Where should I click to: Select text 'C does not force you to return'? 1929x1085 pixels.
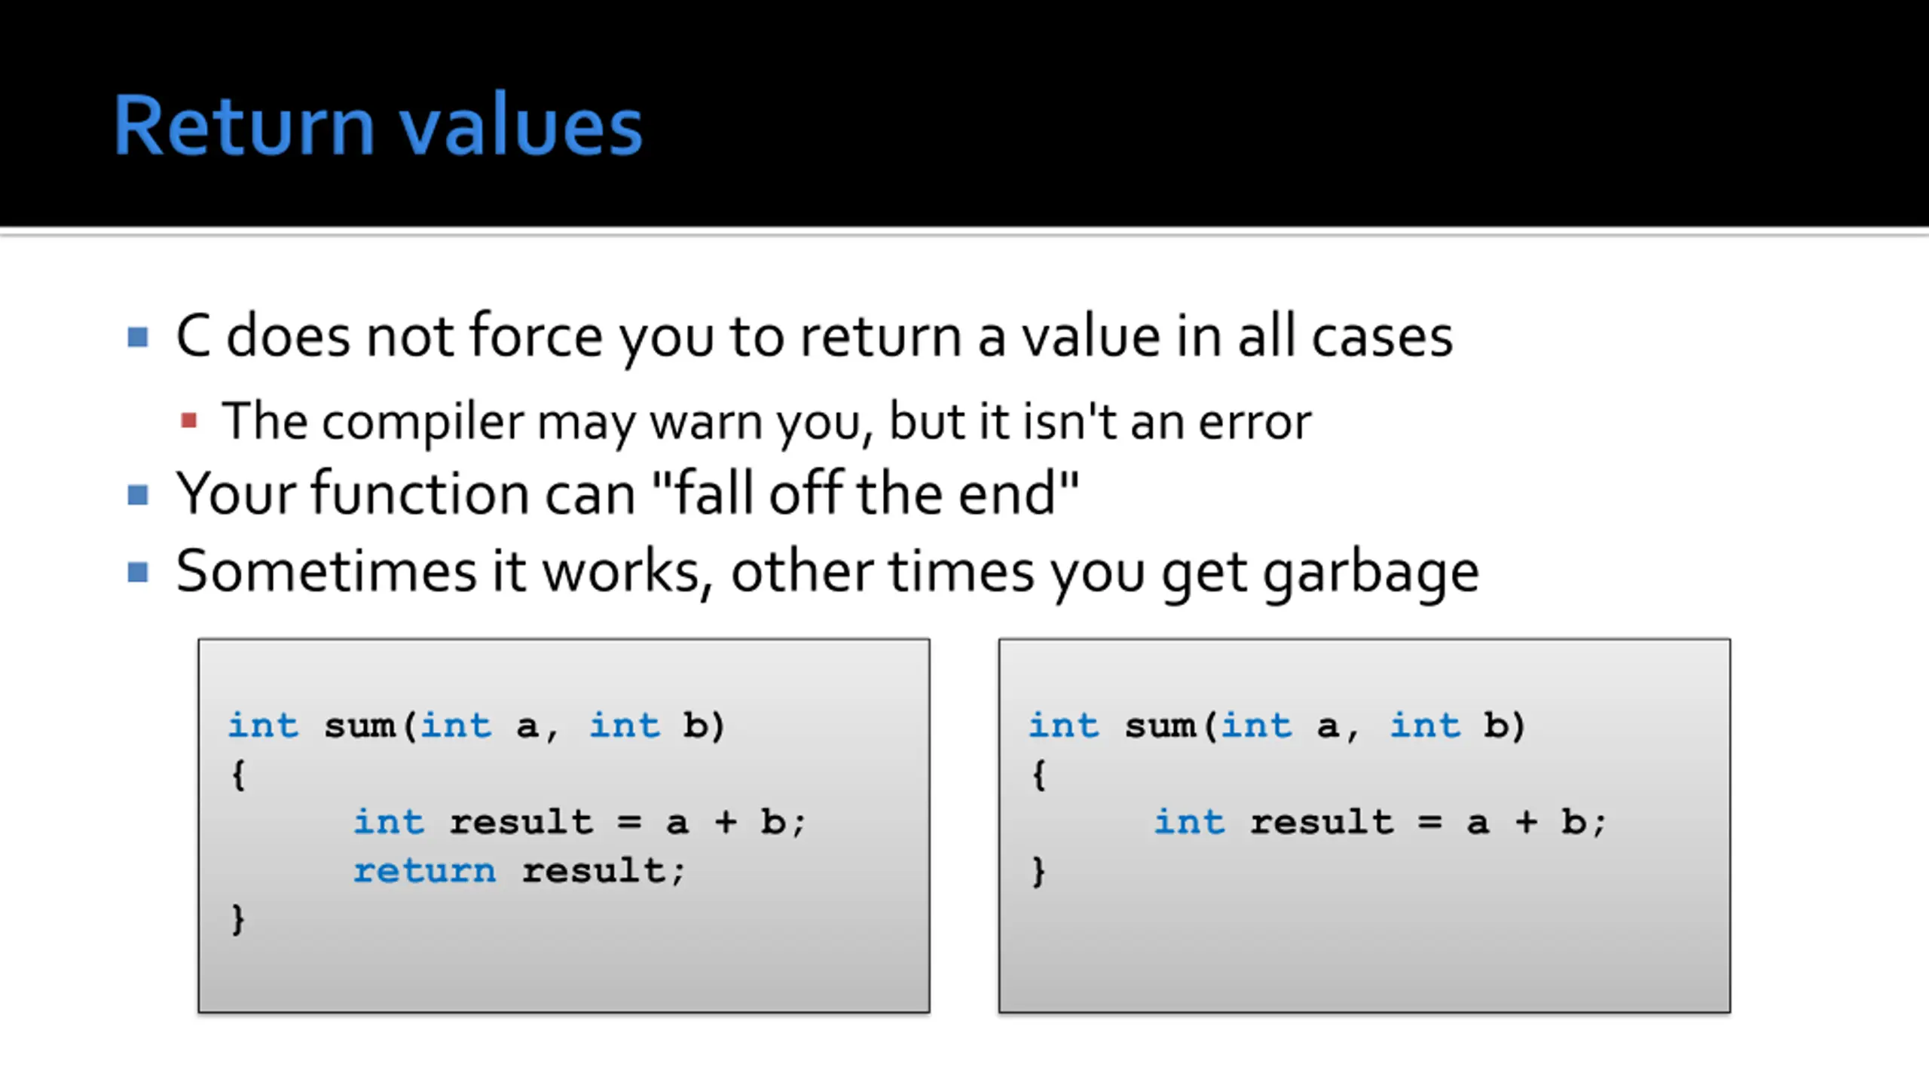pos(568,337)
